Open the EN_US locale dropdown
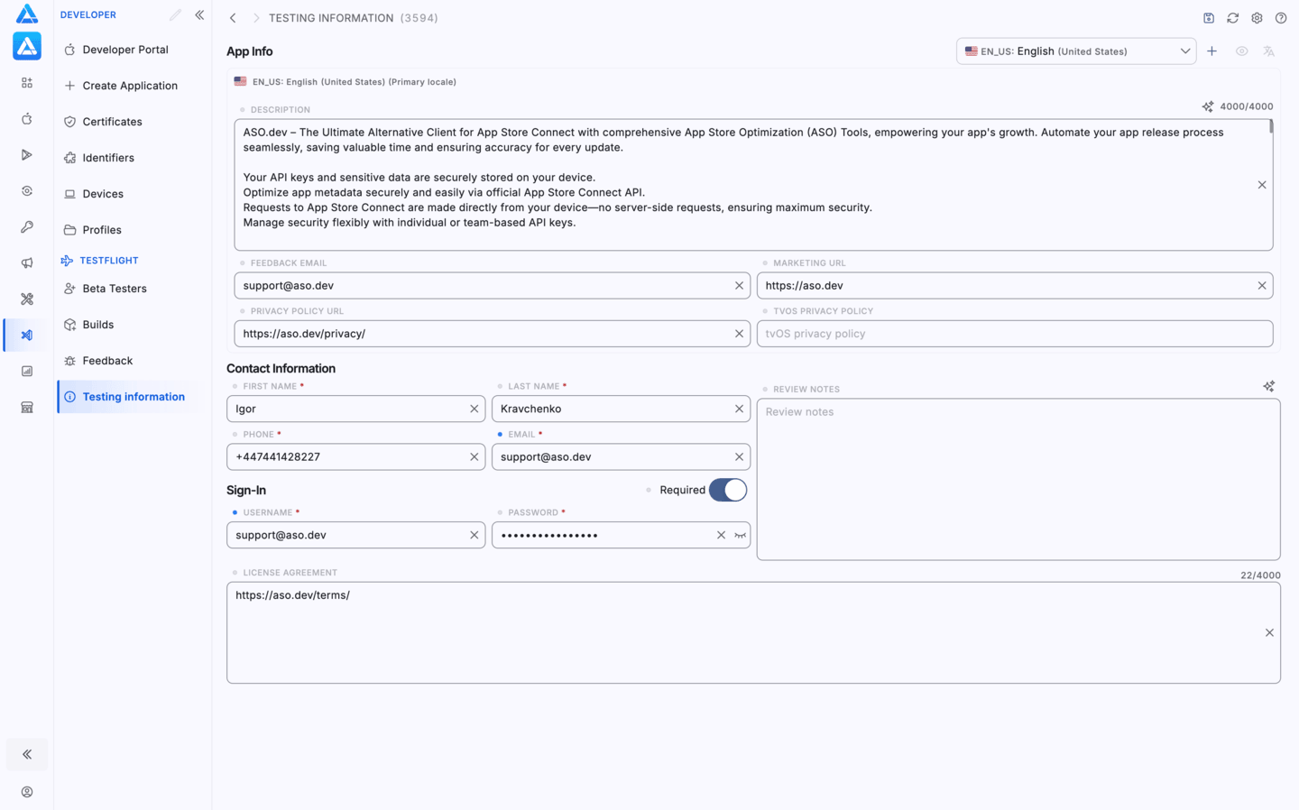 [x=1076, y=51]
